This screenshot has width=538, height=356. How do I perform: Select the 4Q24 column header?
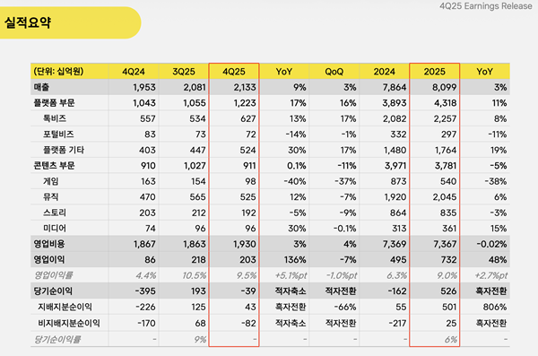133,72
